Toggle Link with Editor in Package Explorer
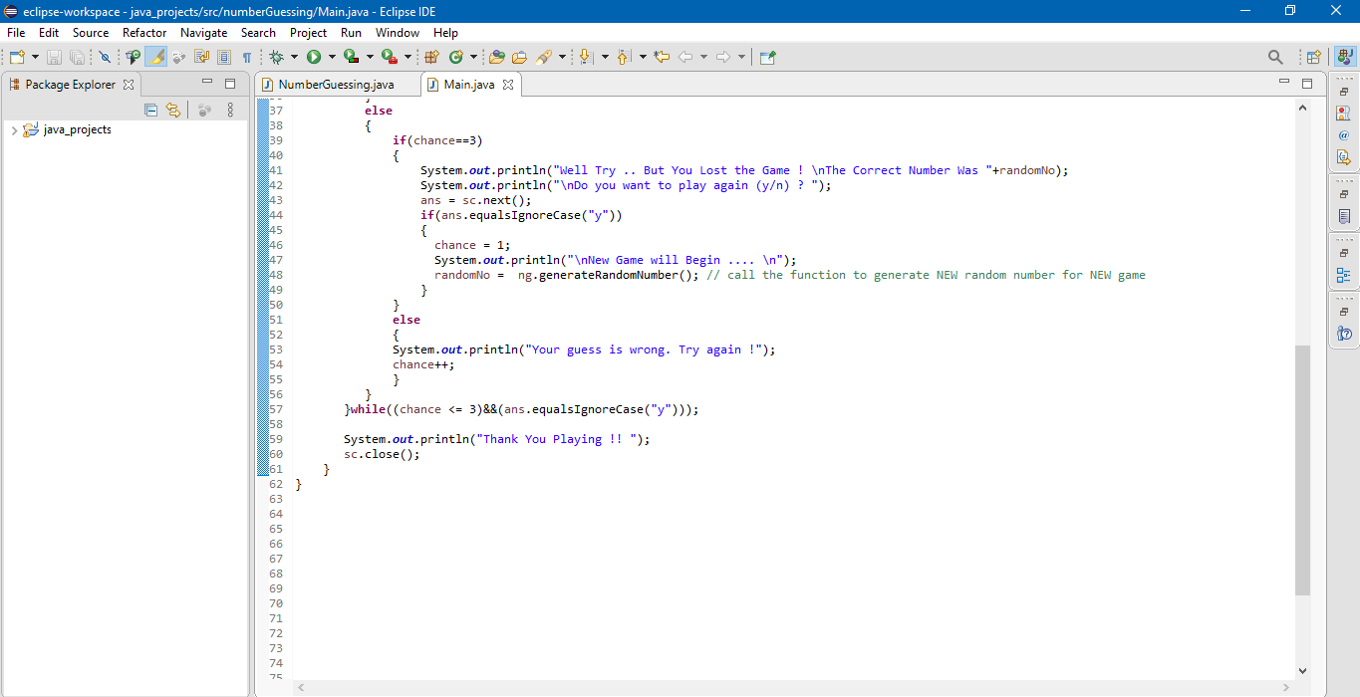 [x=173, y=110]
